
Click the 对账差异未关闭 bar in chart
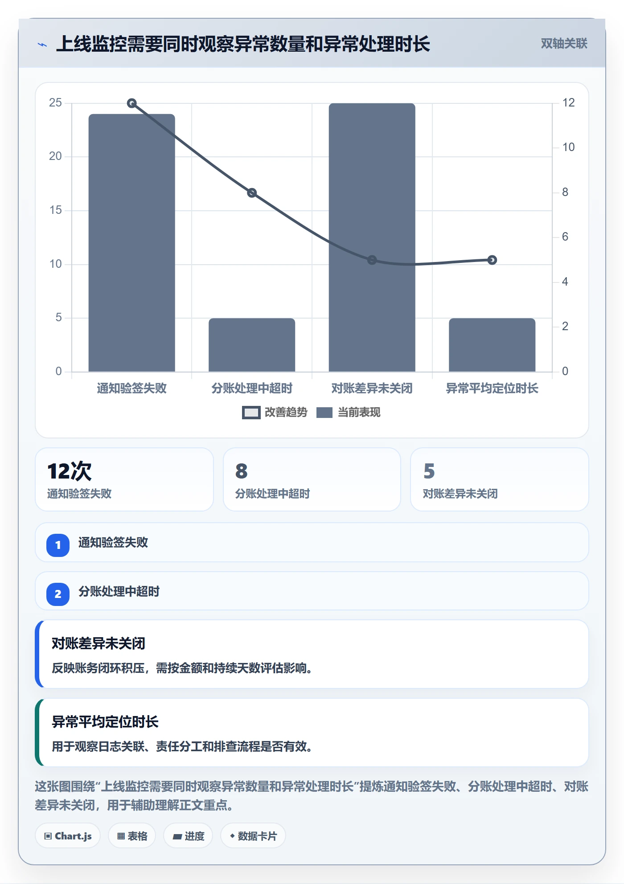click(372, 237)
